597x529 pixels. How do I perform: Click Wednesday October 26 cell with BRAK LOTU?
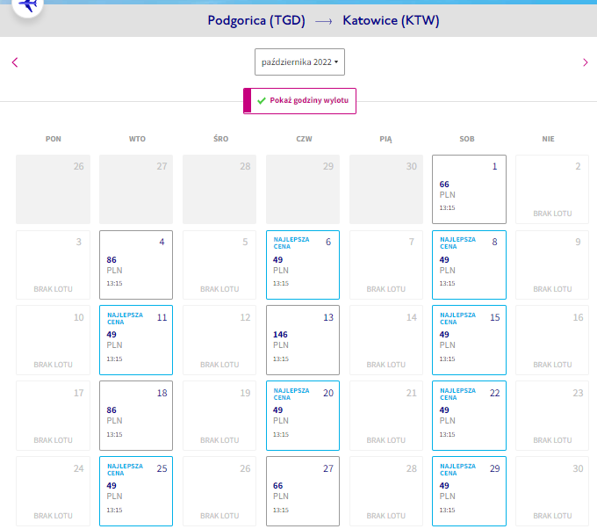pyautogui.click(x=219, y=491)
